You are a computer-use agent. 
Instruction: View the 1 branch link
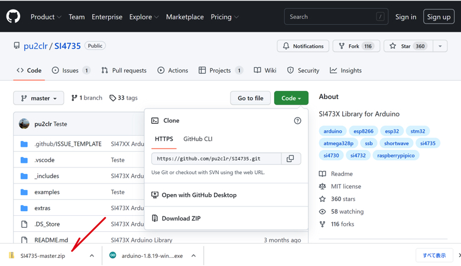tap(87, 98)
